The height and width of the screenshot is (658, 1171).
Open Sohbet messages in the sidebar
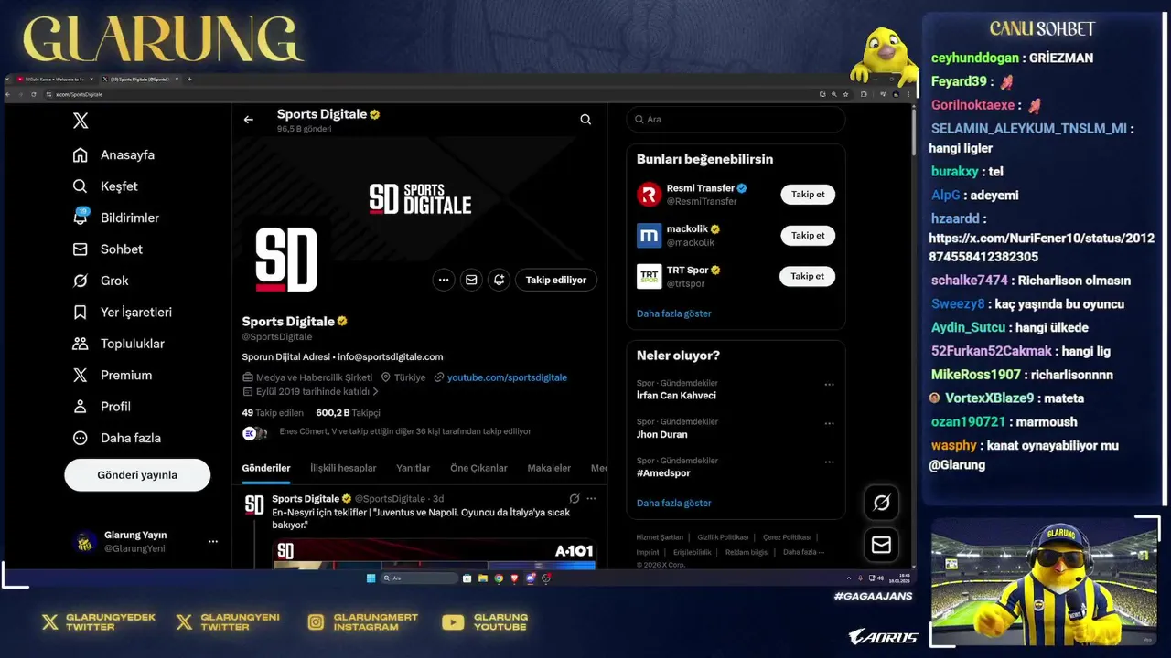pos(107,249)
